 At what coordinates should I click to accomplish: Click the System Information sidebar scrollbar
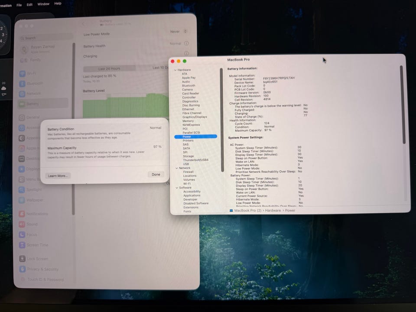[222, 120]
